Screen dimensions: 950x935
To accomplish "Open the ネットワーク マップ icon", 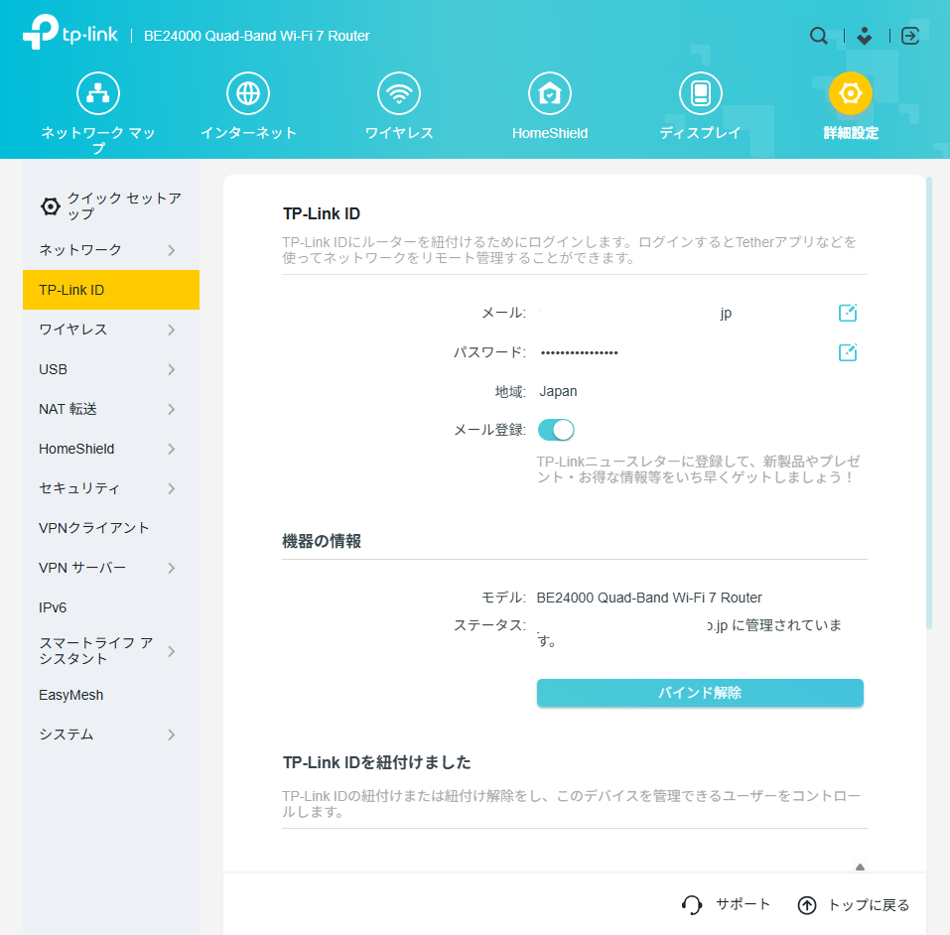I will click(98, 93).
